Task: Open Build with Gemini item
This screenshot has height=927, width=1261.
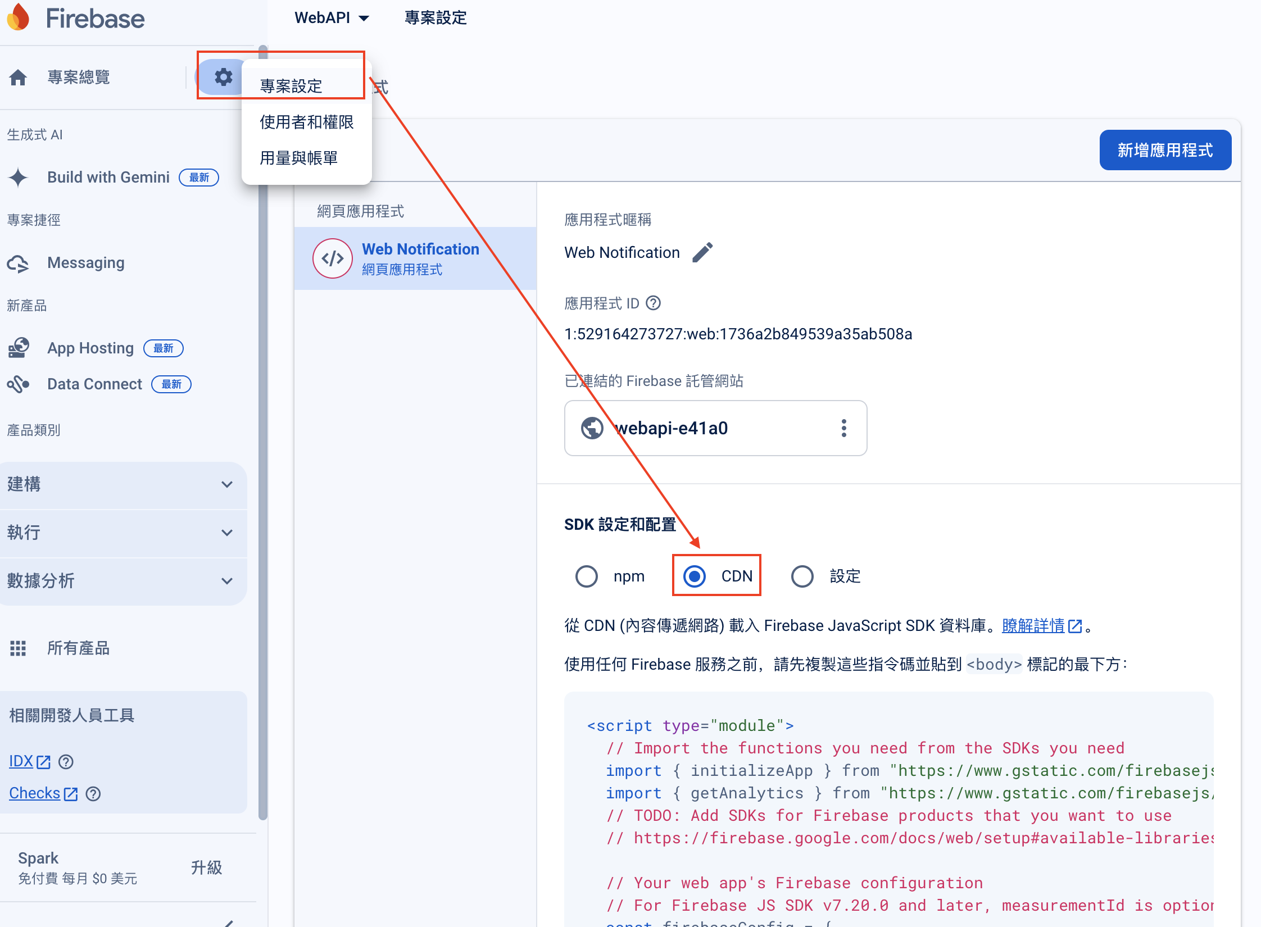Action: coord(108,178)
